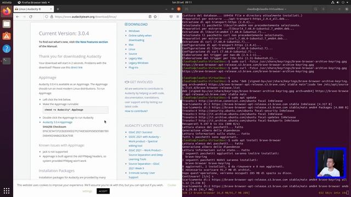Toggle reader view in the address bar
Viewport: 351px width, 197px height.
click(150, 17)
